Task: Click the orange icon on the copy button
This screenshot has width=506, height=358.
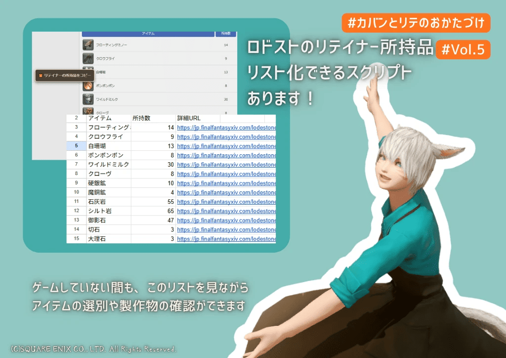Action: point(41,76)
